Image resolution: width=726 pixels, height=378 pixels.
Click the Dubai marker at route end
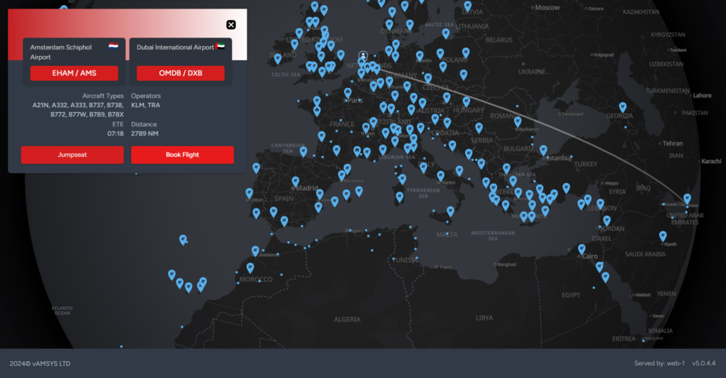pyautogui.click(x=687, y=199)
